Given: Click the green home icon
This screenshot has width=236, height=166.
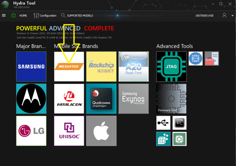Looking at the screenshot, I should 13,15.
